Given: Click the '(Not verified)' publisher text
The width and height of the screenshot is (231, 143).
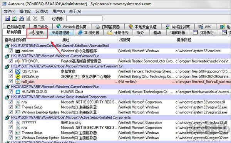Looking at the screenshot, I should tap(127, 82).
